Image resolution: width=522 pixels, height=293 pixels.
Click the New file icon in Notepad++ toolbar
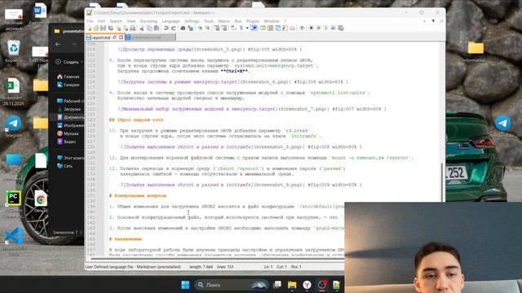(x=89, y=28)
